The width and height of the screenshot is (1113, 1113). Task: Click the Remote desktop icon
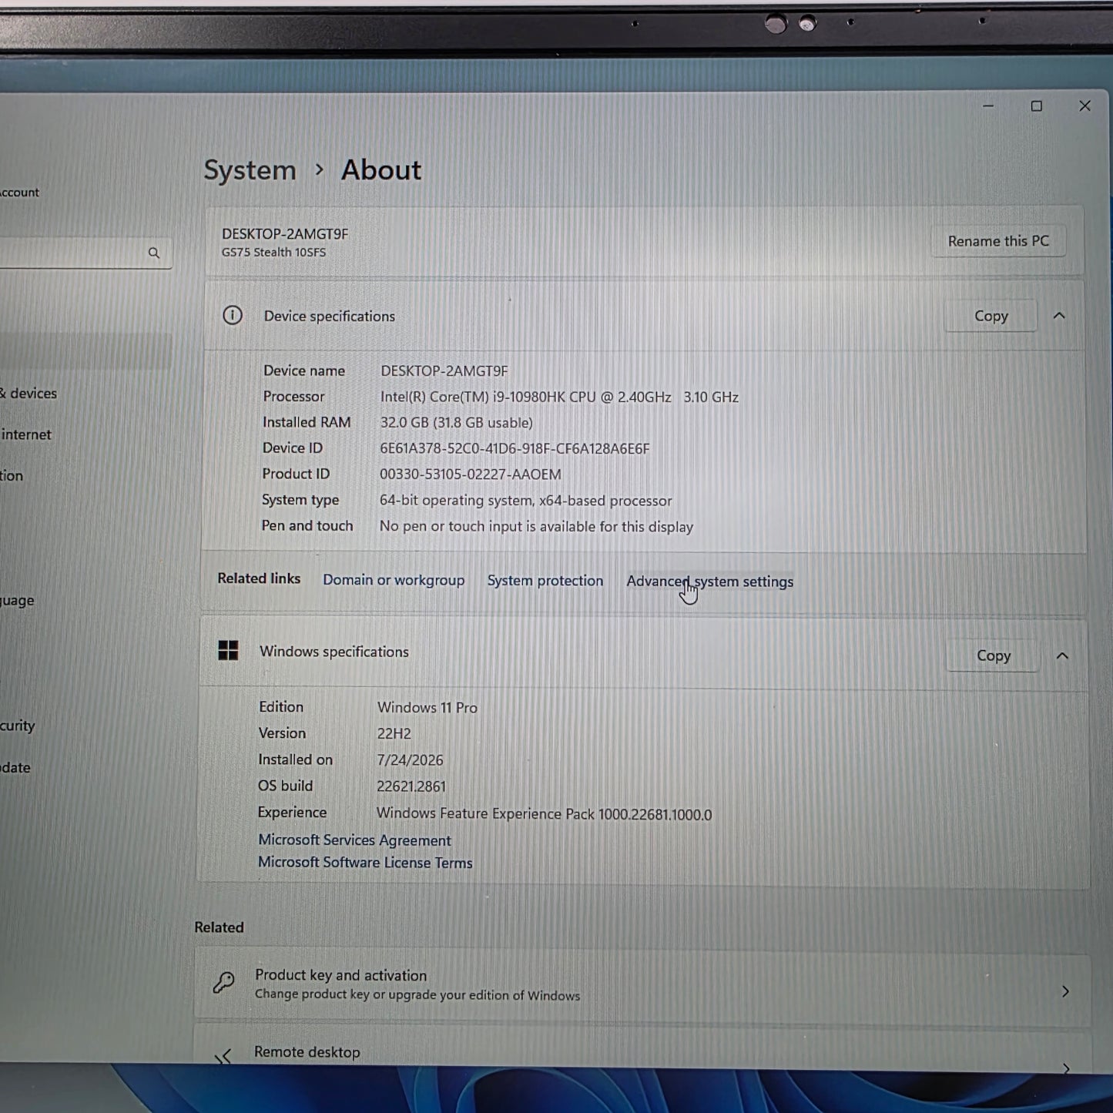pyautogui.click(x=223, y=1057)
